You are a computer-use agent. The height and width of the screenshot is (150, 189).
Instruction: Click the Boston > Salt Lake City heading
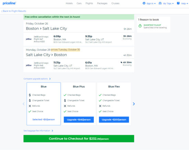(x=46, y=29)
